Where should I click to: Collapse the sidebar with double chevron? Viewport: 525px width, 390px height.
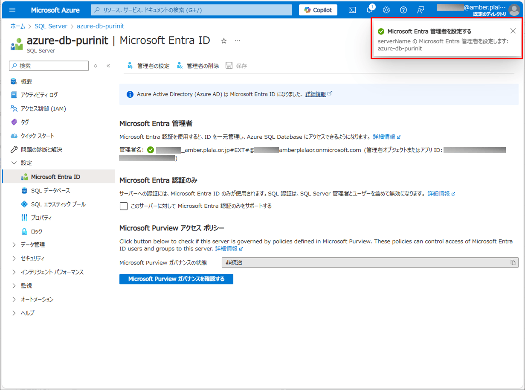(x=108, y=66)
